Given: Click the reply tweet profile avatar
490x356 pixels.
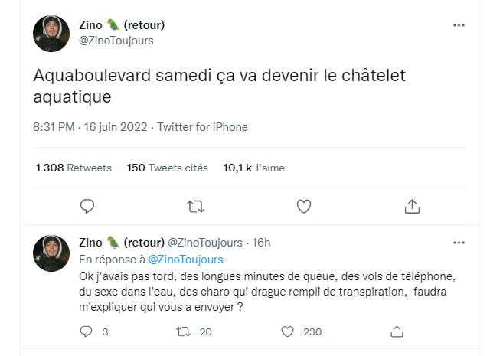Looking at the screenshot, I should point(51,253).
